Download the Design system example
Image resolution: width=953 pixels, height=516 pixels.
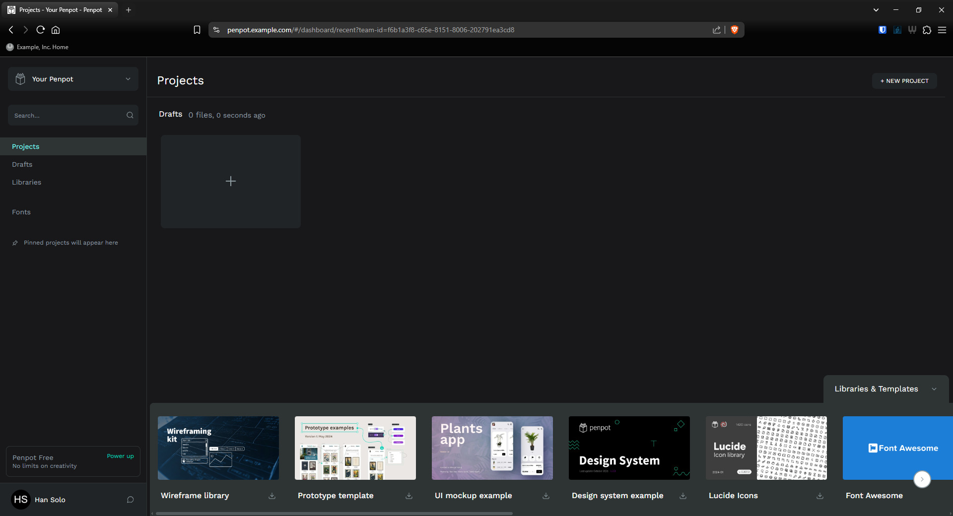point(683,496)
